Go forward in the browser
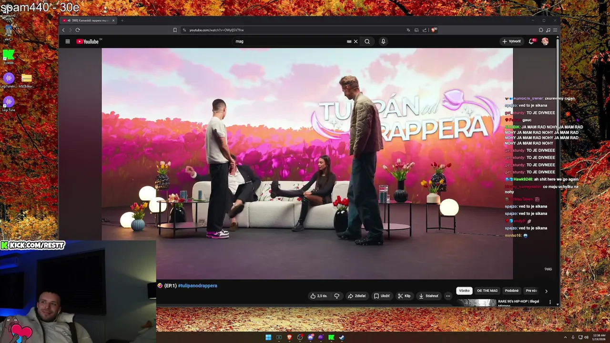 [70, 30]
